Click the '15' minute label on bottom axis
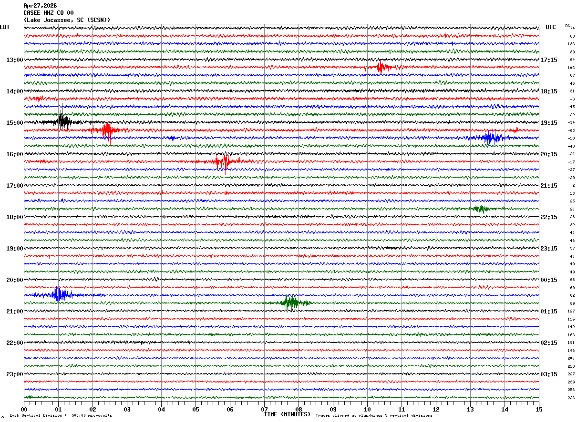577x422 pixels. (x=539, y=409)
